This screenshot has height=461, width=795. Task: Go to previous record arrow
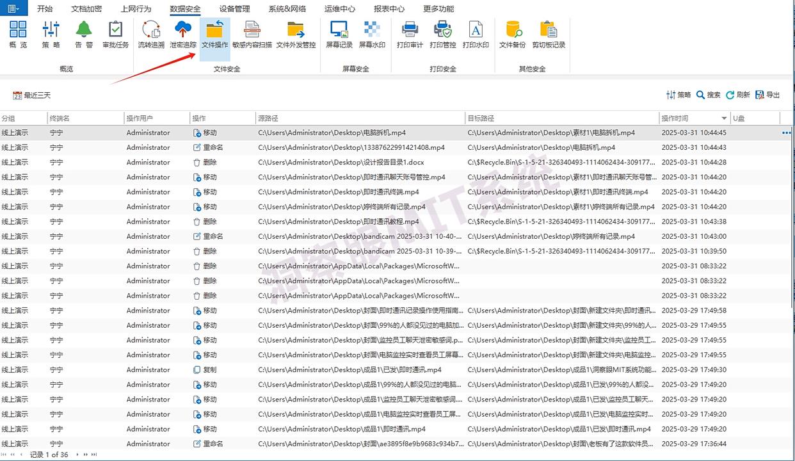pos(21,455)
